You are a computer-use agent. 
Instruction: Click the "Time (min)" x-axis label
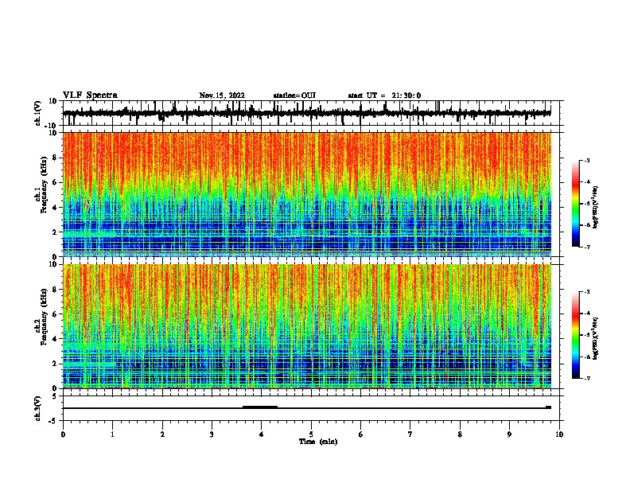point(318,442)
